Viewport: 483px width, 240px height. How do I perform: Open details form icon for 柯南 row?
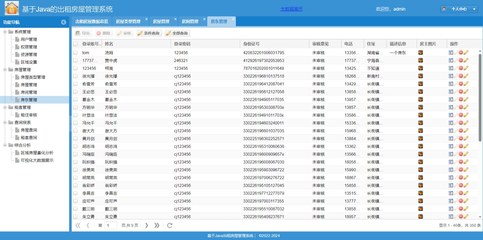[x=451, y=68]
